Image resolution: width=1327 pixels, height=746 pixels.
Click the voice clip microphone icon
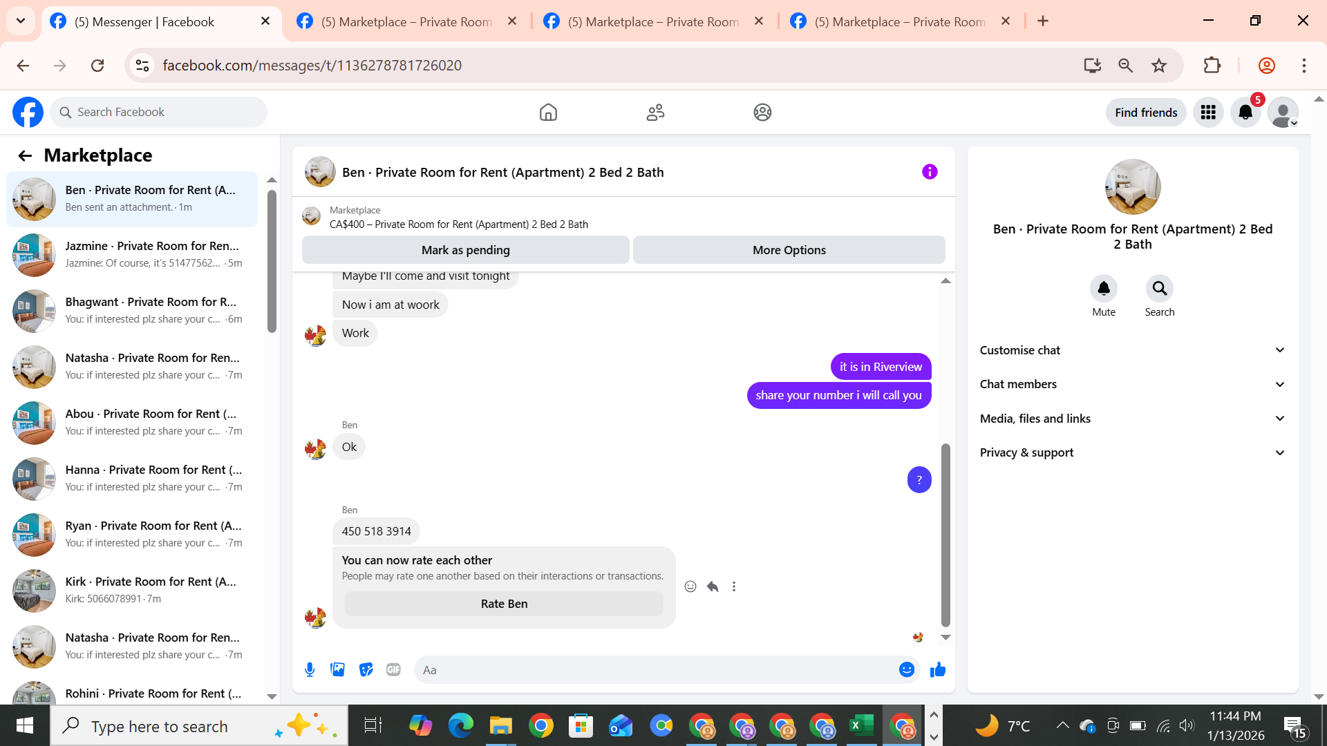310,669
